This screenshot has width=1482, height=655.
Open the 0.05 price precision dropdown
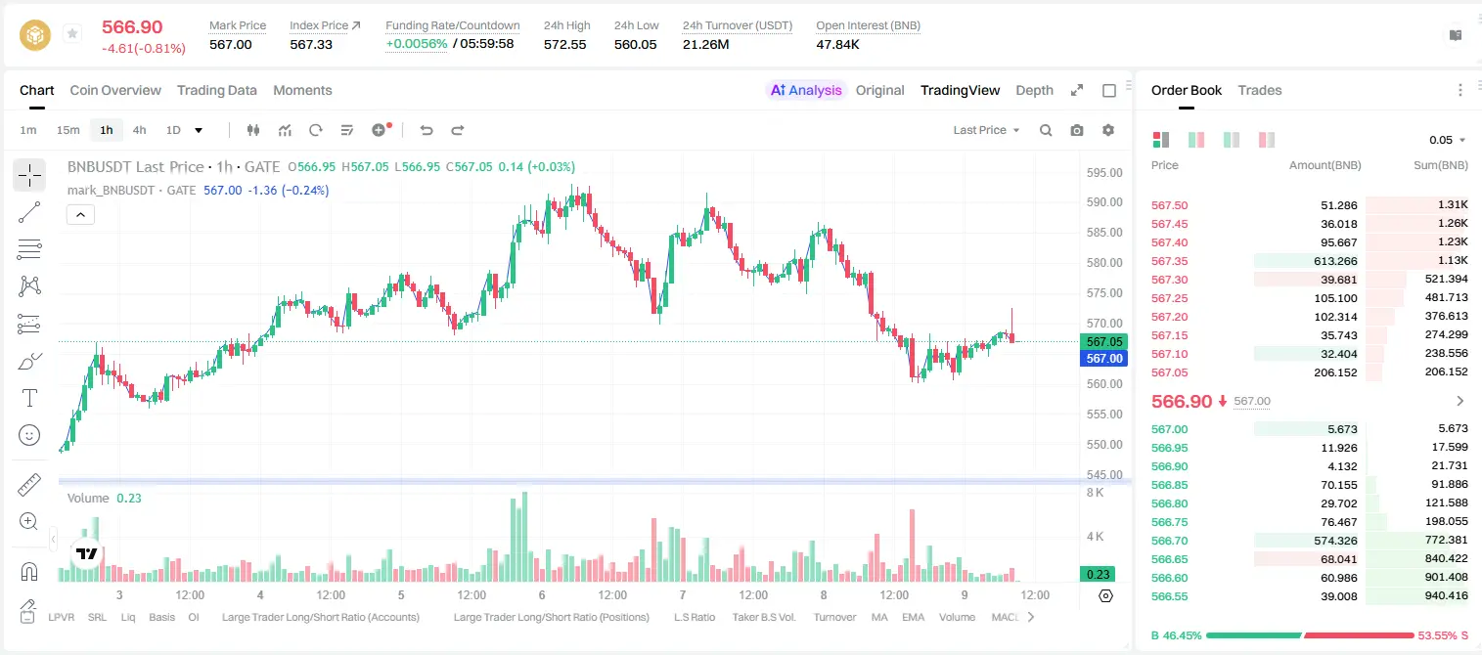pyautogui.click(x=1448, y=140)
